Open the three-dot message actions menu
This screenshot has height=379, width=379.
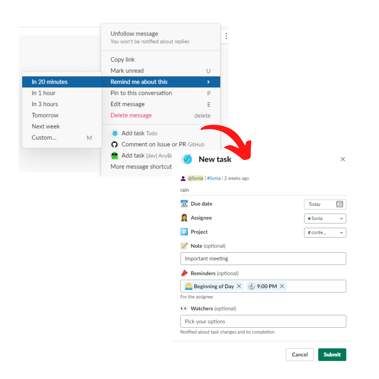coord(226,36)
